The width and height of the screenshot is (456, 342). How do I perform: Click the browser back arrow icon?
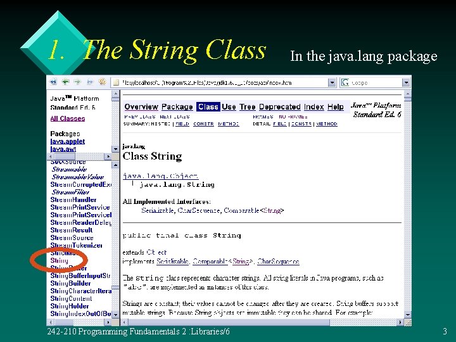[x=65, y=82]
